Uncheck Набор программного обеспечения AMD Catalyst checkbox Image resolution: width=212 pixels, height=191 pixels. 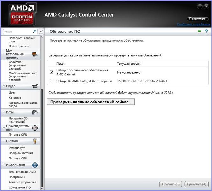[x=52, y=72]
